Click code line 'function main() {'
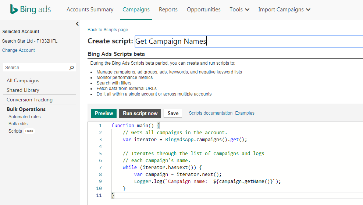The height and width of the screenshot is (205, 363). pos(135,125)
